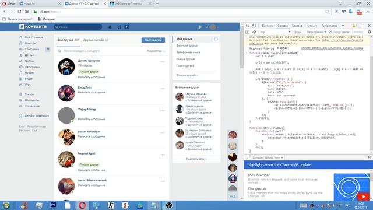Open Opera speed dial grid icon
Screen dimensions: 373x210
27,12
